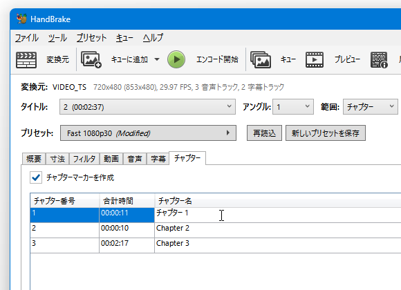Open the ファイル menu
Viewport: 401px width, 290px height.
pos(26,38)
